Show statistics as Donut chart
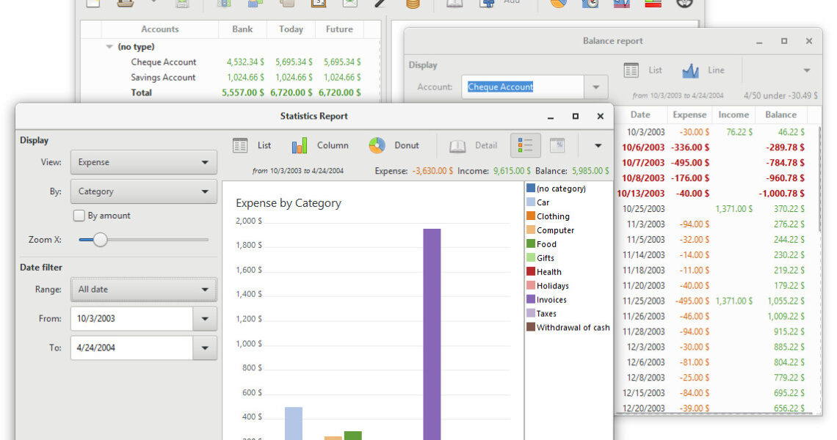The image size is (837, 440). 394,145
